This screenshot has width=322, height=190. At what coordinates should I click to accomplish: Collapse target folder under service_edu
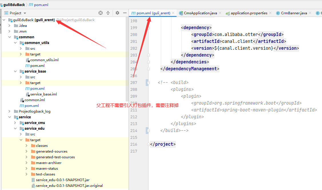21,140
